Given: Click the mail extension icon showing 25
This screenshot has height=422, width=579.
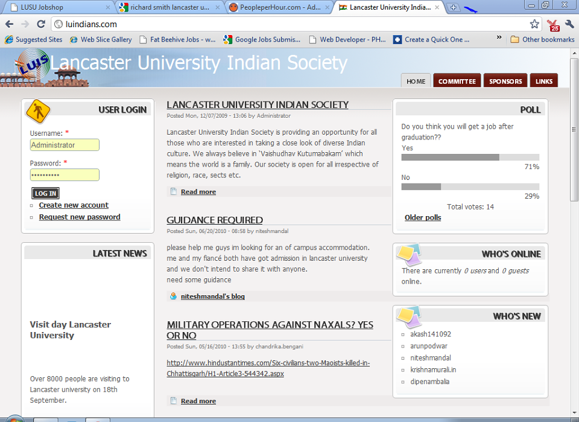Looking at the screenshot, I should tap(553, 25).
